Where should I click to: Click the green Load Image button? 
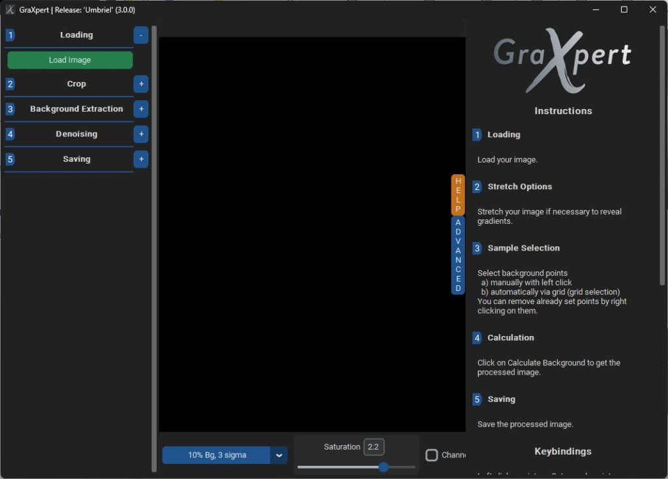pyautogui.click(x=69, y=59)
